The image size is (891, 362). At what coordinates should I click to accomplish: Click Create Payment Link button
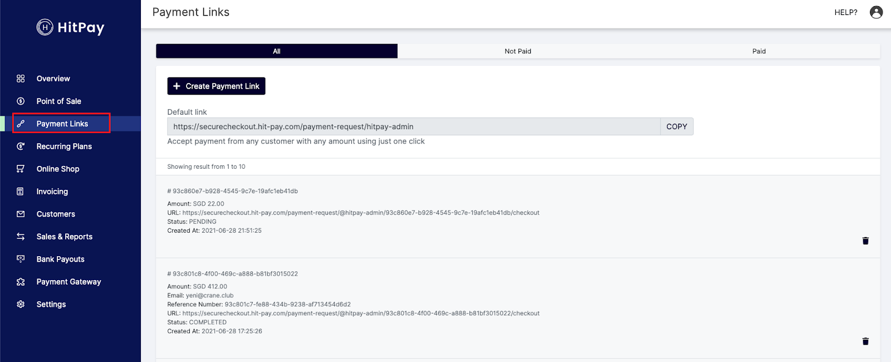point(216,86)
